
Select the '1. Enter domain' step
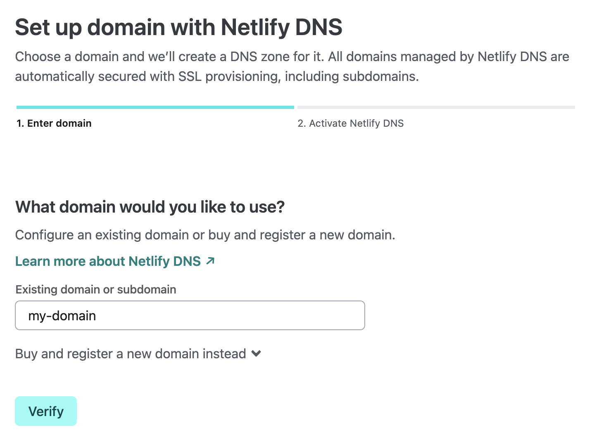pyautogui.click(x=54, y=123)
